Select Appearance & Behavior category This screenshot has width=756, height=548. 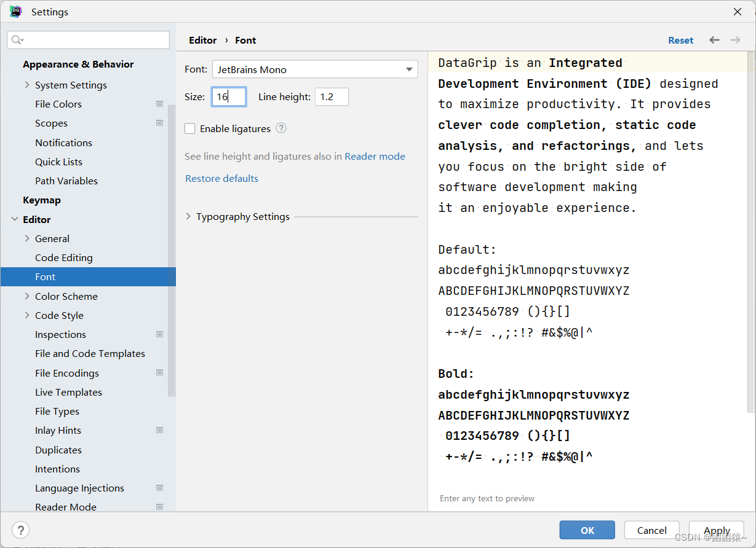(78, 65)
